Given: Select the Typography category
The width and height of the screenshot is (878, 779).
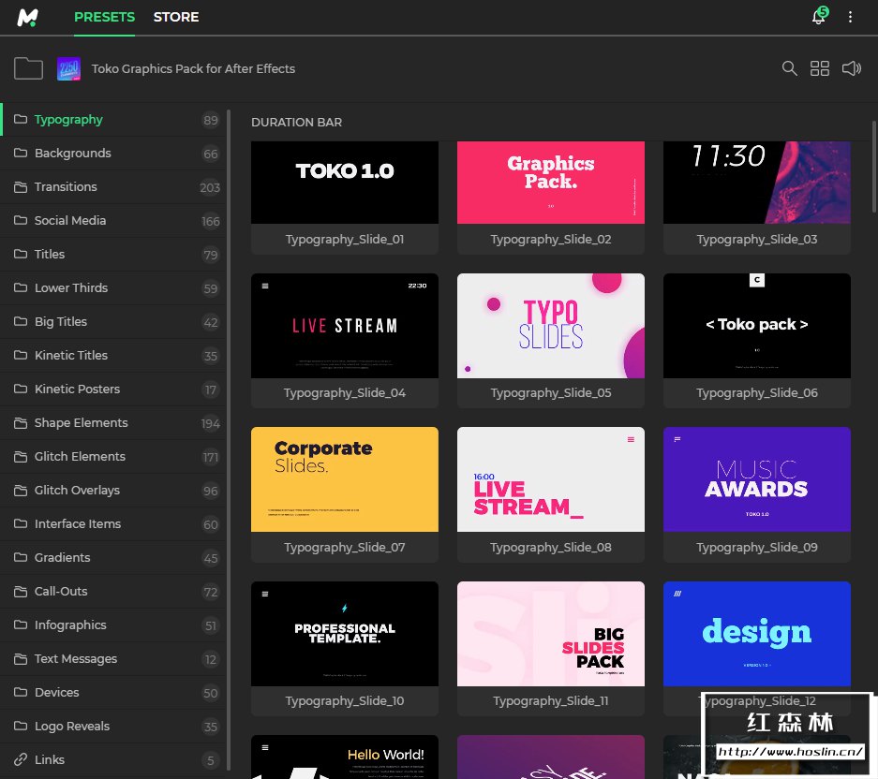Looking at the screenshot, I should click(x=113, y=119).
